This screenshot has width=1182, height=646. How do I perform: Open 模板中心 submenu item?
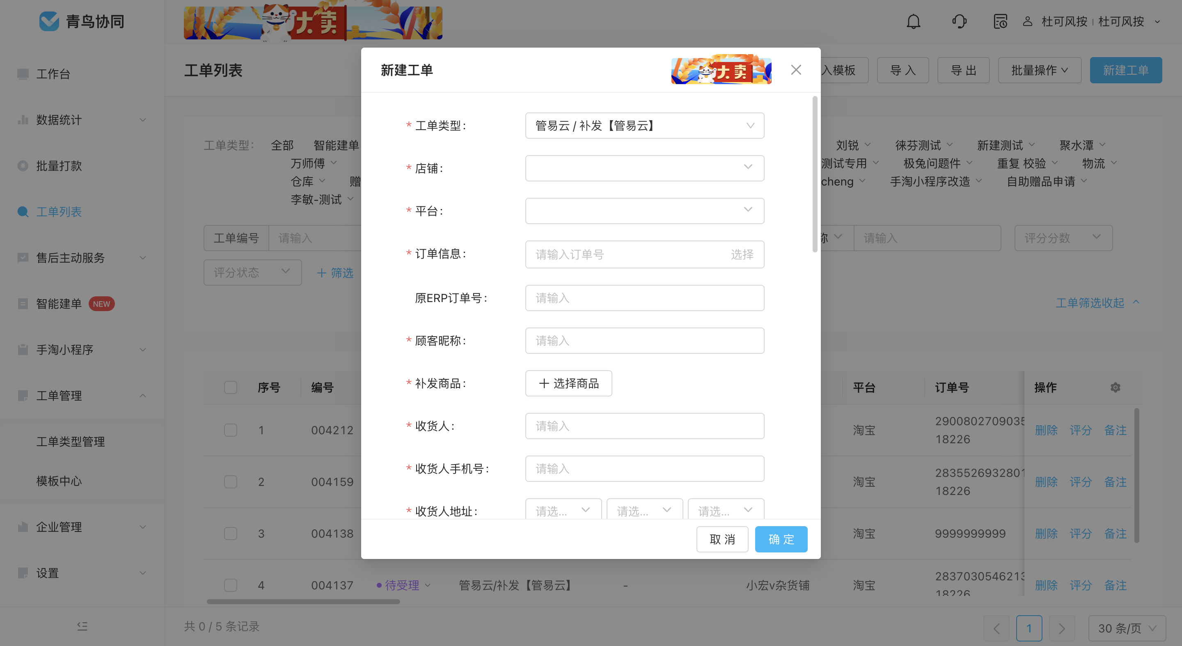point(59,481)
